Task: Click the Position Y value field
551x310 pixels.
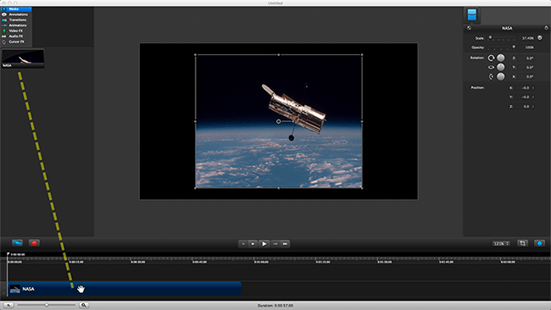Action: coord(523,97)
